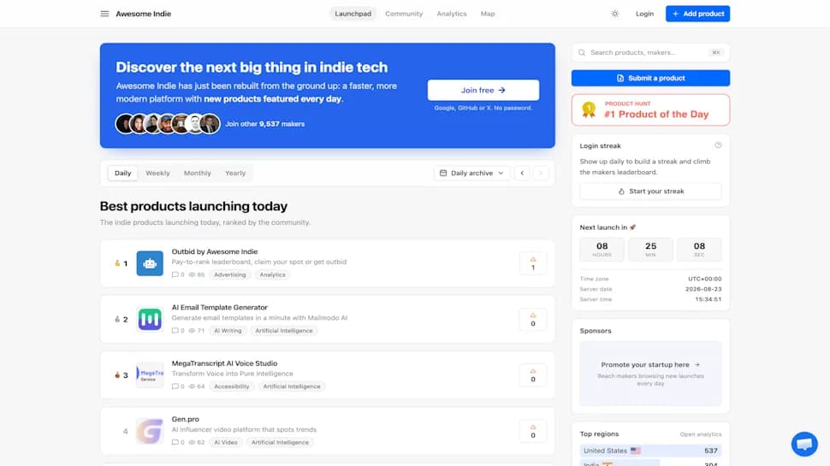Open the MegaTranscript product logo
Screen dimensions: 830x466
pos(150,375)
